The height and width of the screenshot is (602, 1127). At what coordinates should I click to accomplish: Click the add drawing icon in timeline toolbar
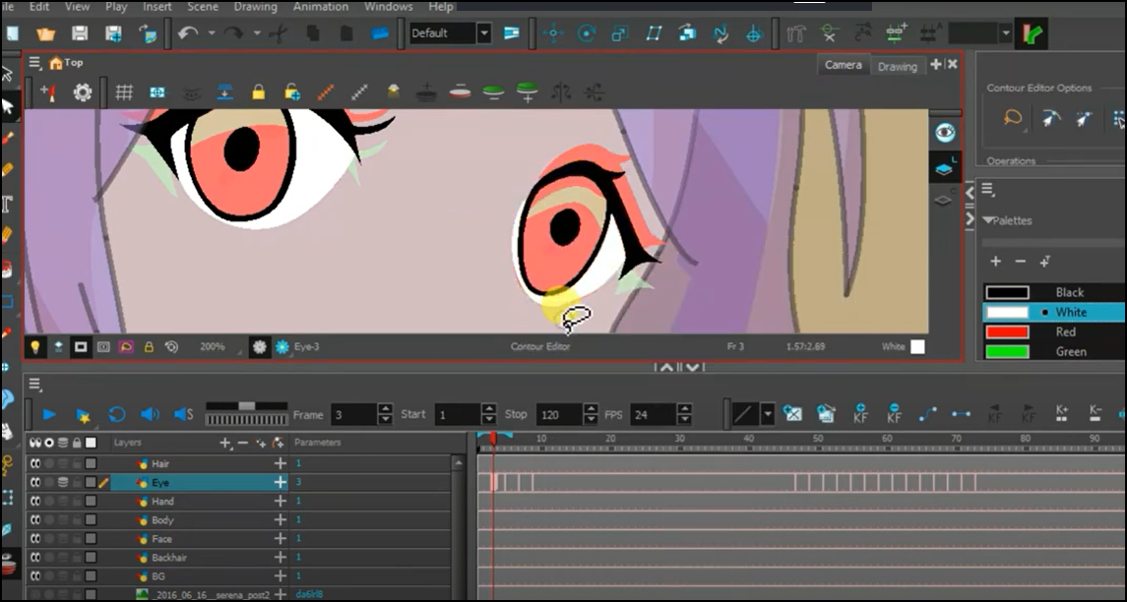(x=792, y=414)
